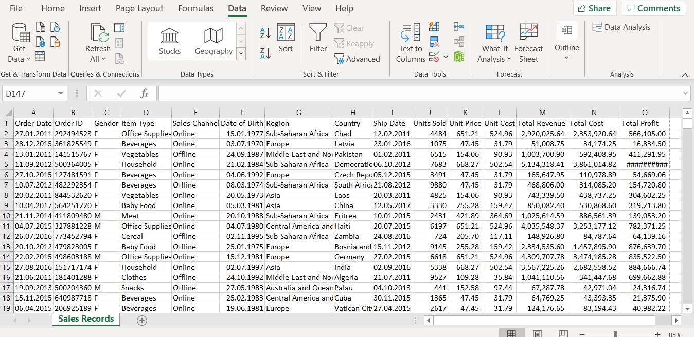Screen dimensions: 694x337
Task: Create a Forecast Sheet
Action: pyautogui.click(x=528, y=41)
